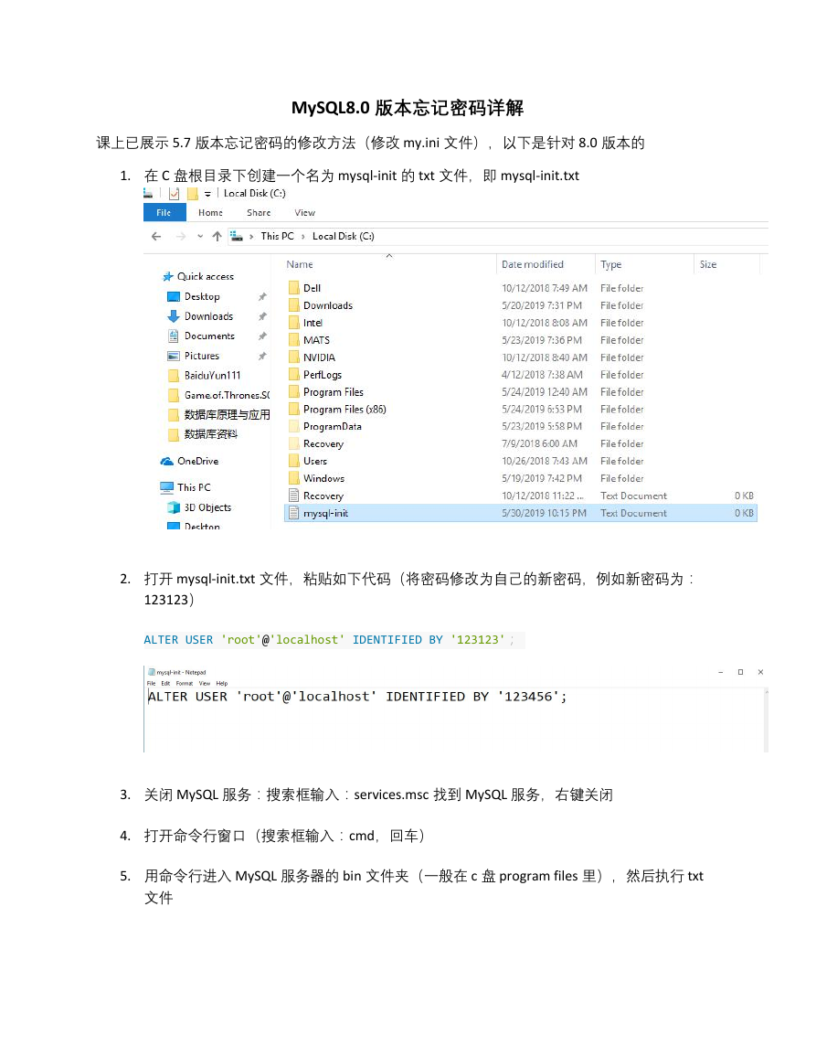
Task: Click pin icon beside Downloads
Action: [262, 315]
